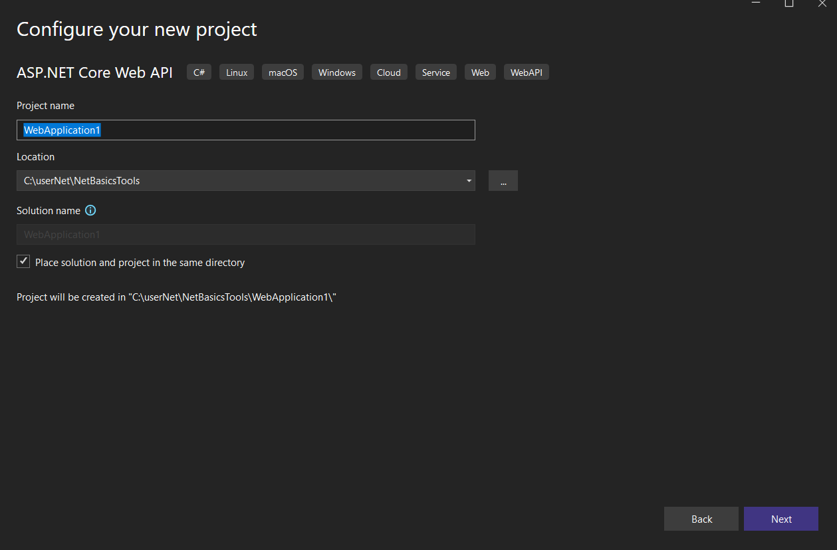837x550 pixels.
Task: Click the C# tag
Action: point(199,72)
